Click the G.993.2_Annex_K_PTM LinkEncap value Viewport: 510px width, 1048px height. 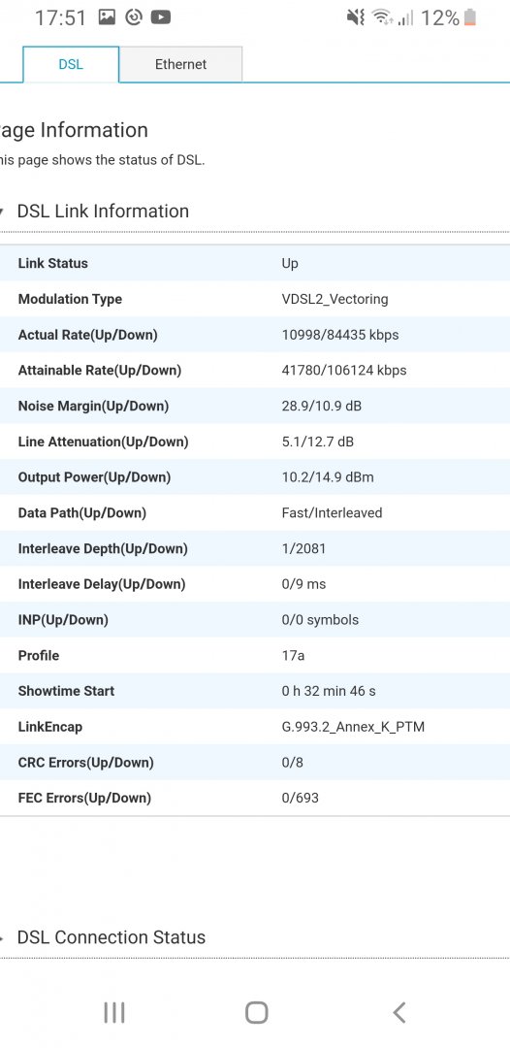tap(353, 727)
